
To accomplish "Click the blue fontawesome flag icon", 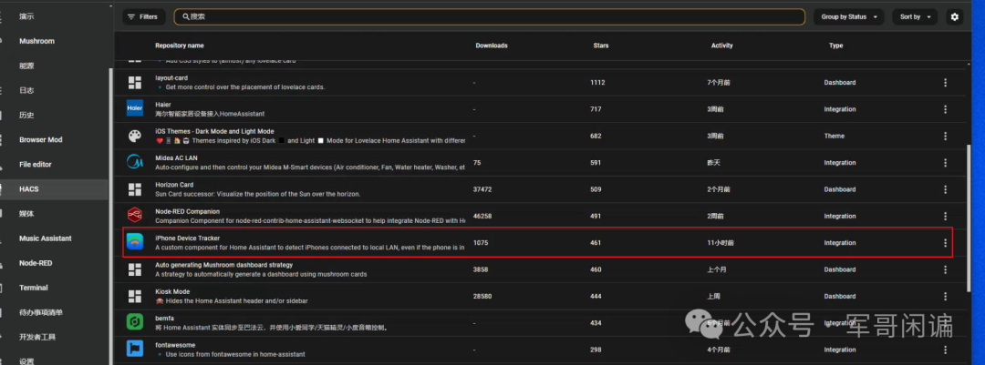I will [135, 350].
